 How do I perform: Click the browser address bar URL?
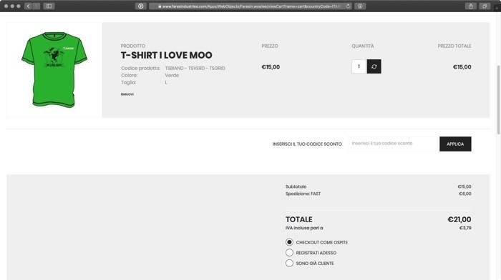[250, 6]
